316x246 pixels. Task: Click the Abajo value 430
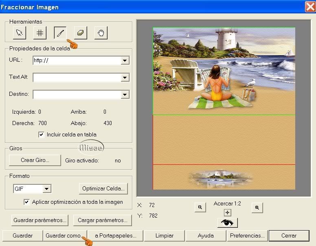click(108, 123)
